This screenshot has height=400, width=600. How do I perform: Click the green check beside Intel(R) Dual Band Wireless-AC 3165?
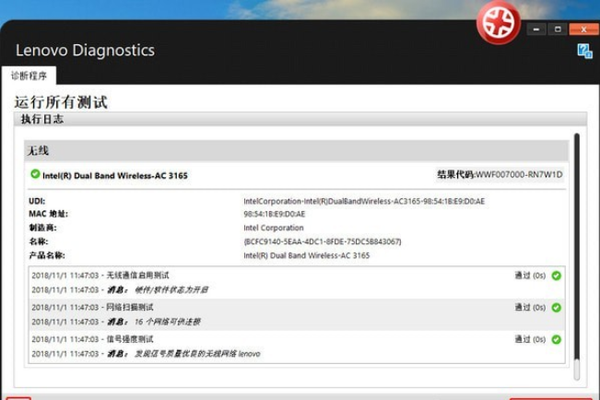(x=35, y=174)
